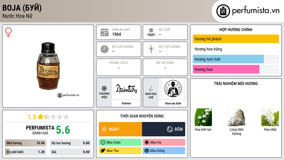Click the Nước Hoa Nữ subtitle
This screenshot has width=284, height=160.
17,16
